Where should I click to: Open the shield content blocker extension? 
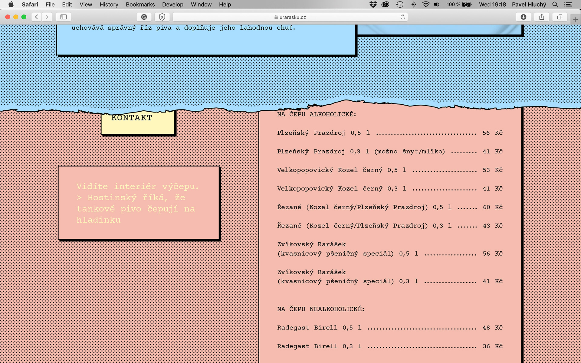(x=162, y=17)
